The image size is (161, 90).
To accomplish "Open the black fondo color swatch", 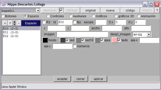I will click(x=45, y=40).
